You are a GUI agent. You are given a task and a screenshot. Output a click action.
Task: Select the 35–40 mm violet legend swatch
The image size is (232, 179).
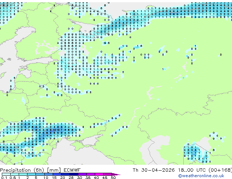(x=91, y=174)
